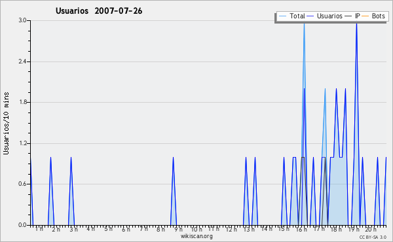393x242 pixels.
Task: Click the '3 h' x-axis label
Action: coord(73,230)
